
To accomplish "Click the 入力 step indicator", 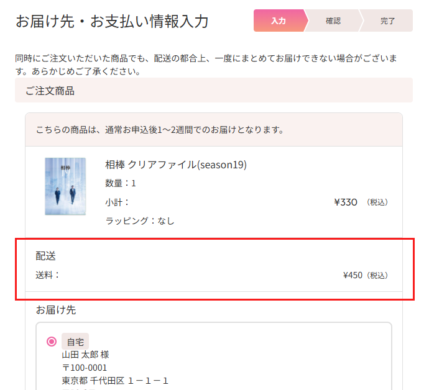I will pos(279,20).
